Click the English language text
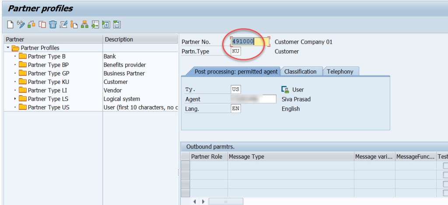The height and width of the screenshot is (205, 448). [290, 109]
